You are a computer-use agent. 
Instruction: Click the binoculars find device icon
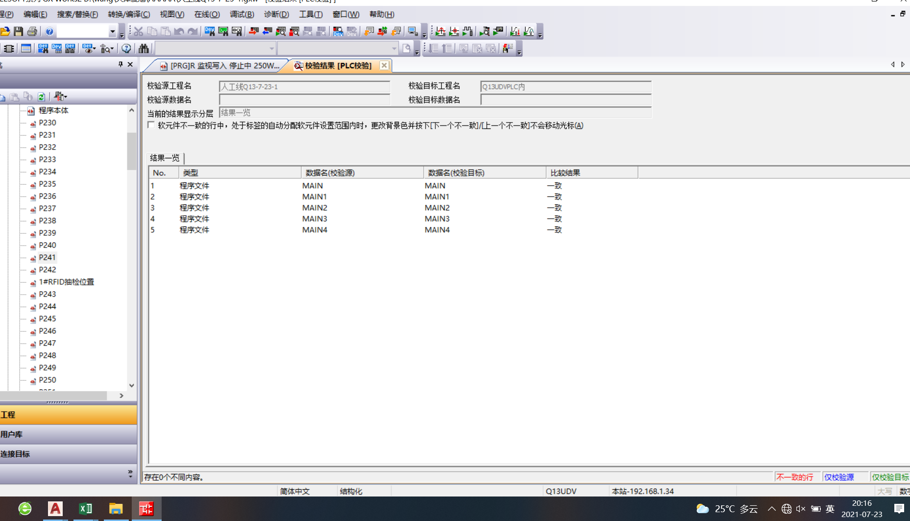tap(144, 49)
